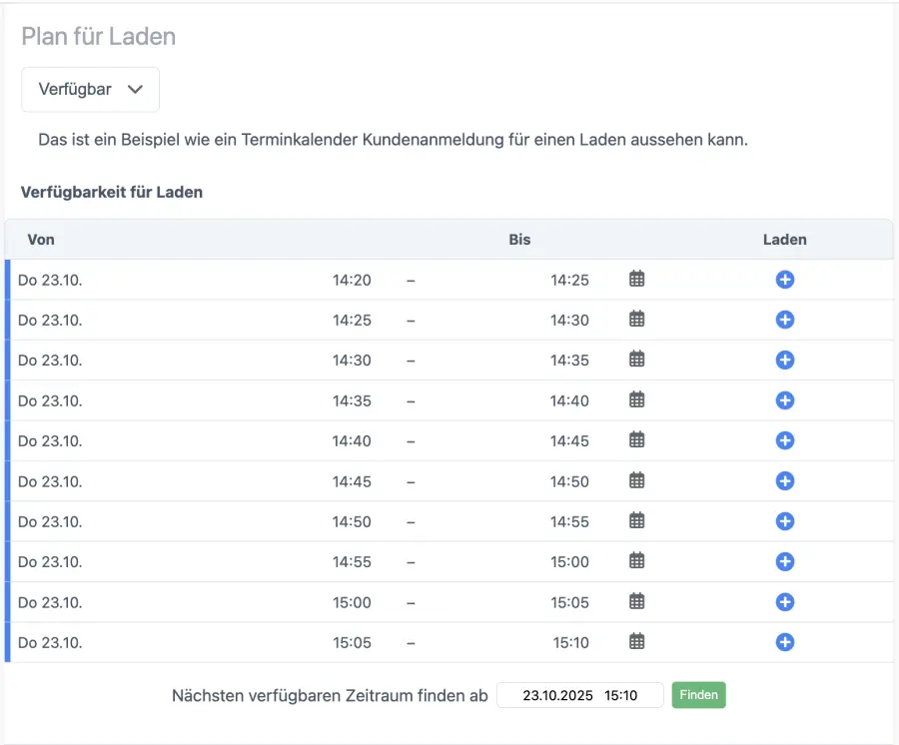
Task: Add booking with plus icon at 14:55
Action: tap(785, 561)
